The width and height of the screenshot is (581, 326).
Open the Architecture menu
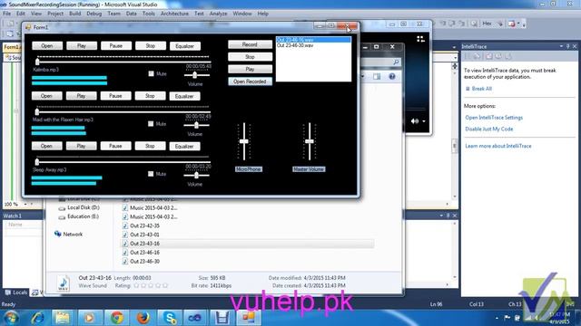tap(174, 14)
